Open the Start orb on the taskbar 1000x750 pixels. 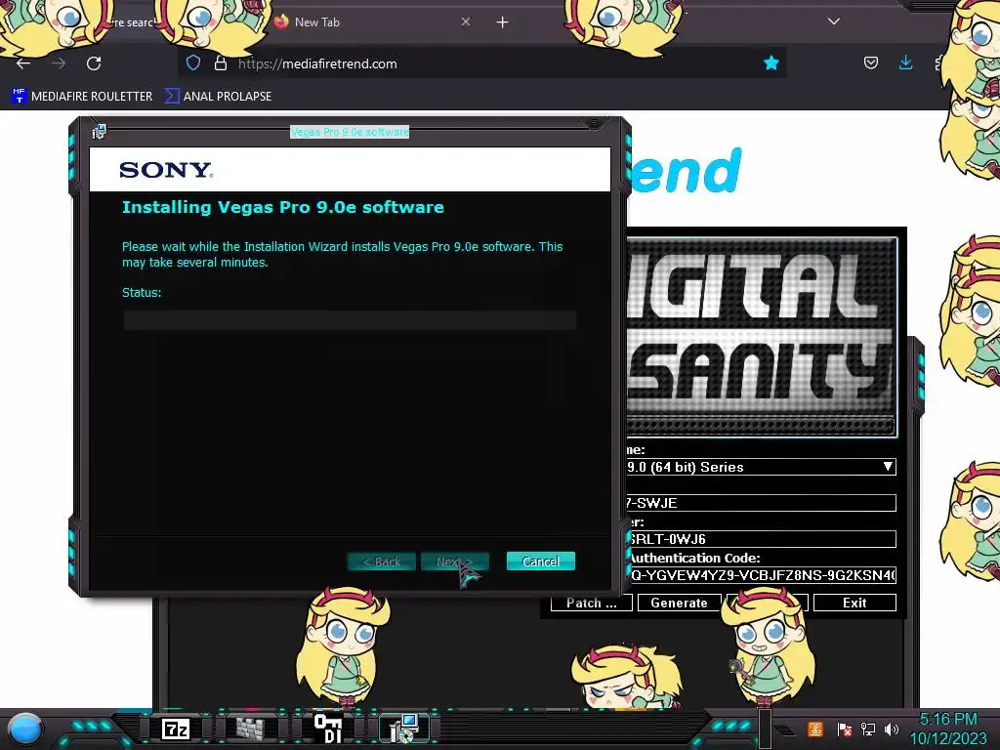tap(25, 729)
